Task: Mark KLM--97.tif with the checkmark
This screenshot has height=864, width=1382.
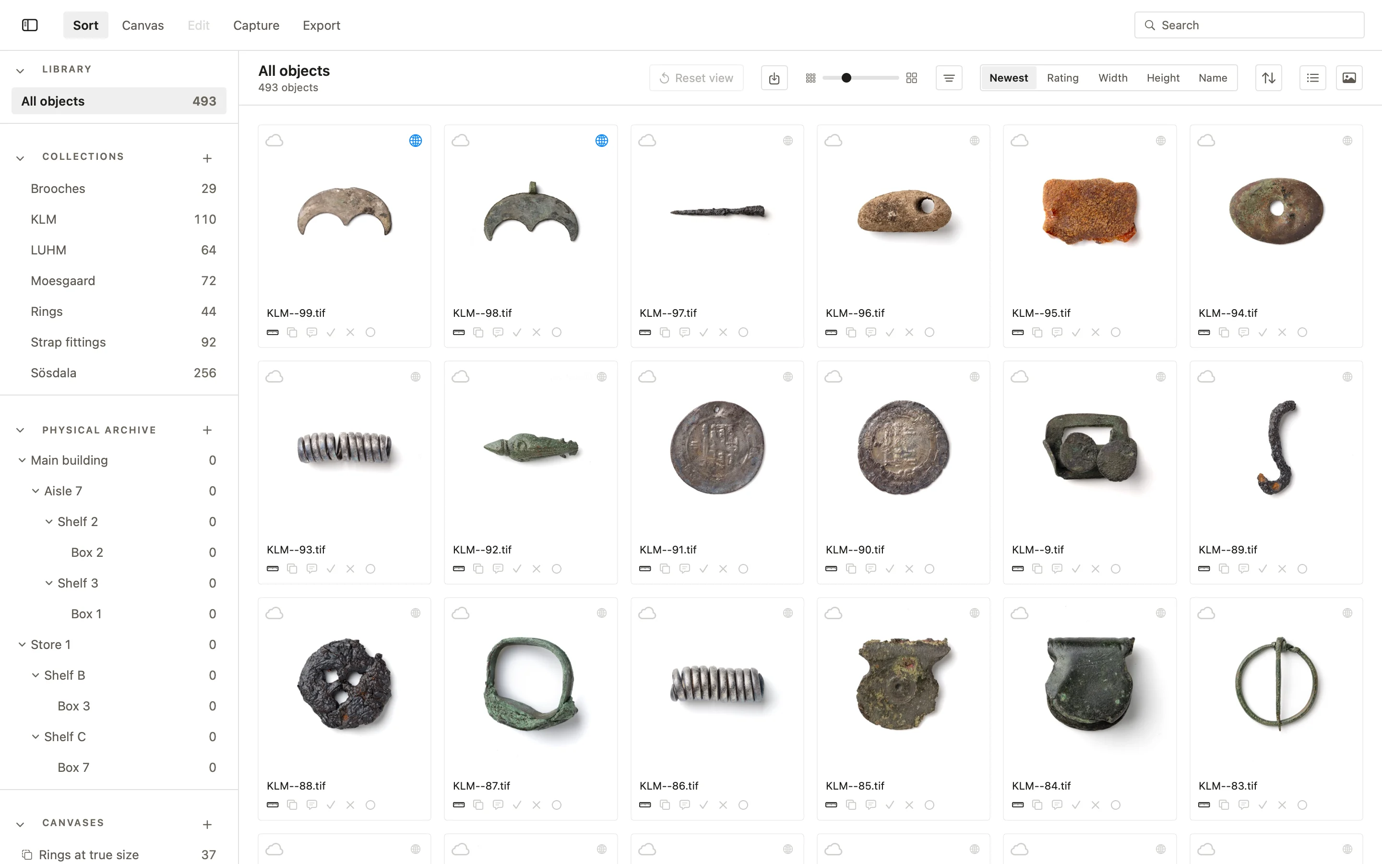Action: tap(703, 333)
